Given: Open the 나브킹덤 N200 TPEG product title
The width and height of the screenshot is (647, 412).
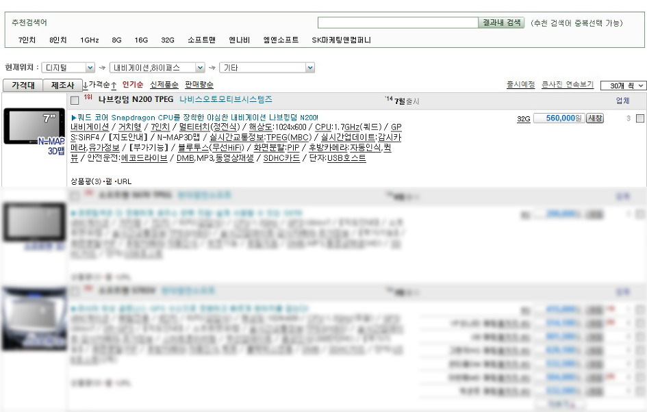Looking at the screenshot, I should [136, 99].
